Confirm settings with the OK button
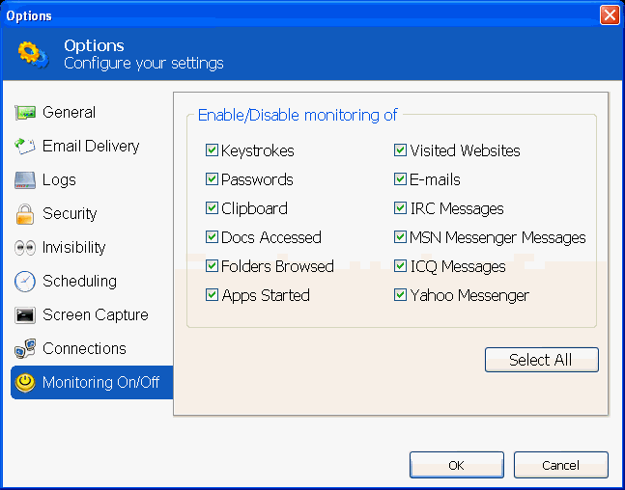Viewport: 625px width, 490px height. tap(456, 465)
